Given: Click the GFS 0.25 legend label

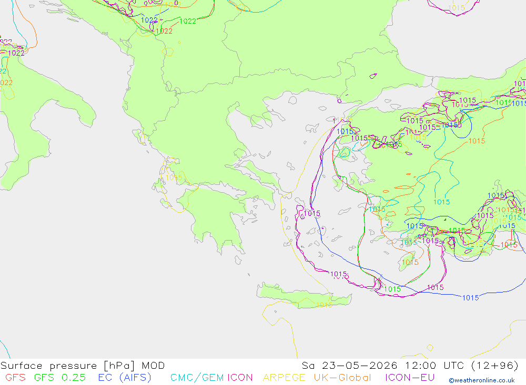Looking at the screenshot, I should (x=60, y=378).
